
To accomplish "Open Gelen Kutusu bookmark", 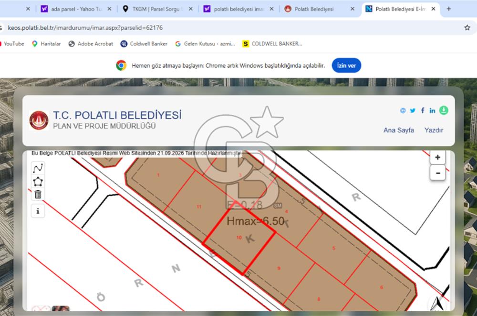I will 205,44.
